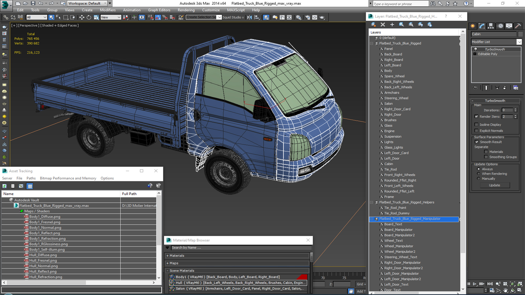525x295 pixels.
Task: Check Separate by Smoothing Groups option
Action: (x=486, y=157)
